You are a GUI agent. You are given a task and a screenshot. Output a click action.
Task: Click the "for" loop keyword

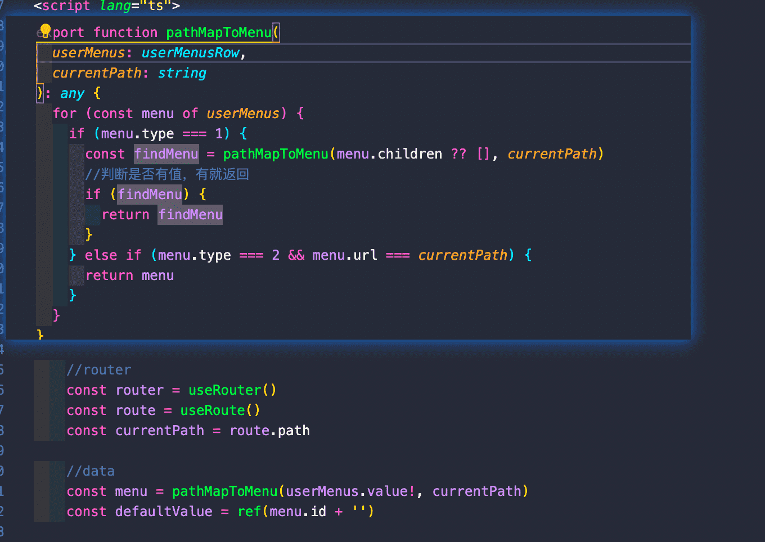click(65, 114)
